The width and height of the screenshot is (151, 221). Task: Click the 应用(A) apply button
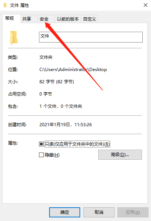point(133,212)
